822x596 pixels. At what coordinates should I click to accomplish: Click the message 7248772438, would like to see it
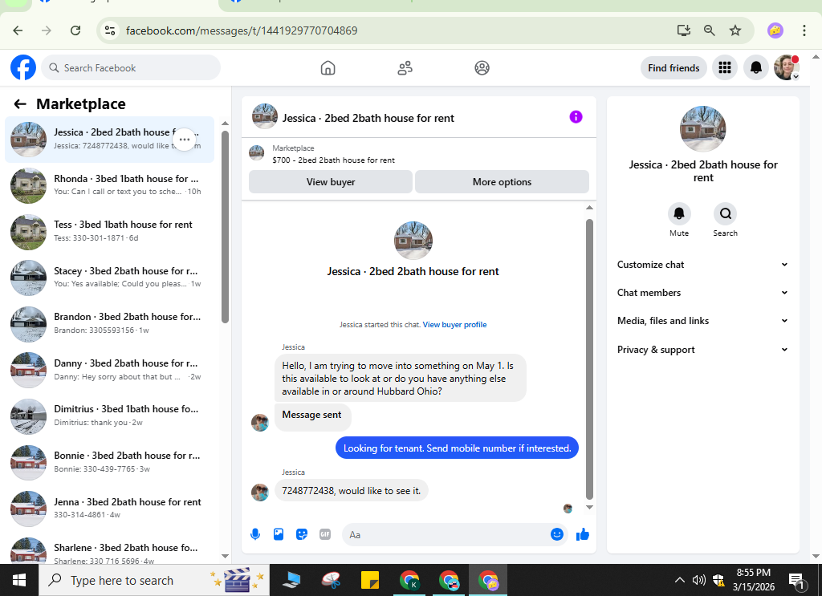pyautogui.click(x=352, y=491)
